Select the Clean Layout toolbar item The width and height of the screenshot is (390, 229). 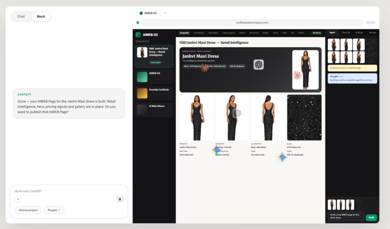pyautogui.click(x=228, y=33)
